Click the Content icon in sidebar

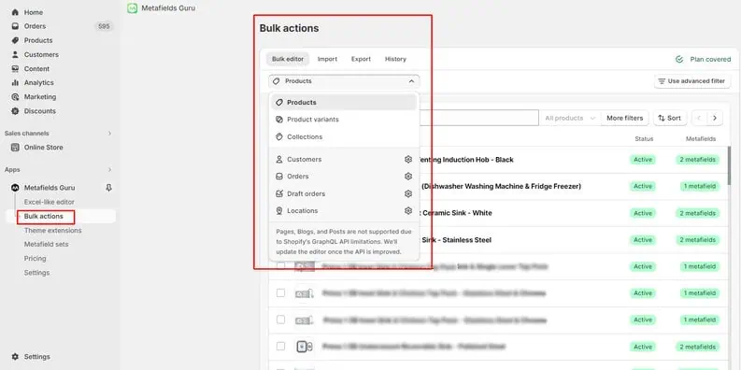pyautogui.click(x=15, y=69)
